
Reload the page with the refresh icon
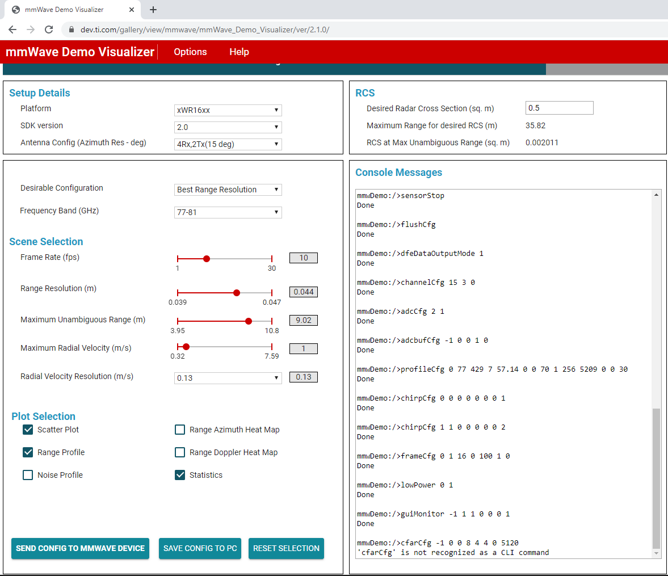pos(49,30)
